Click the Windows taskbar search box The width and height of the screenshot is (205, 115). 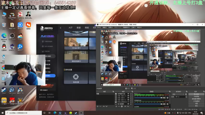click(24, 113)
